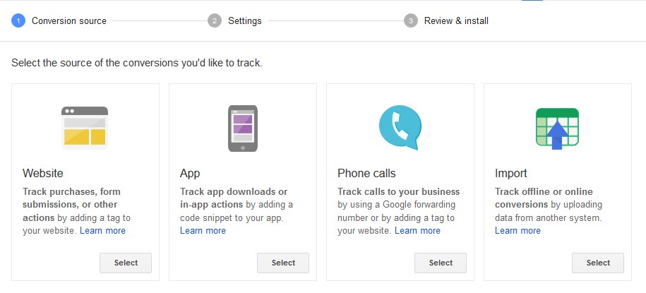Click step 3 circle for Review & install
Screen dimensions: 646x293
411,20
